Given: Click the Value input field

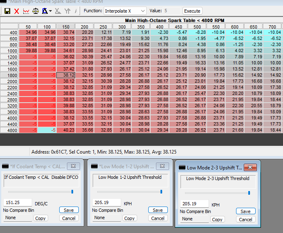Looking at the screenshot, I should point(172,11).
